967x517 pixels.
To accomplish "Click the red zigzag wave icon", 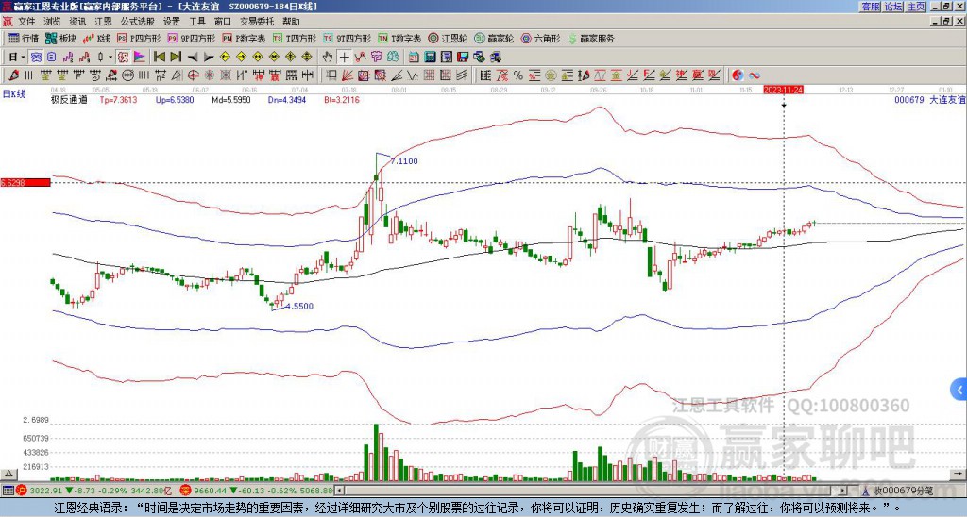I will tap(360, 58).
